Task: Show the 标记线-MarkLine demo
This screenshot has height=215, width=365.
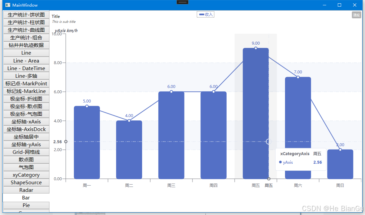Action: (26, 91)
